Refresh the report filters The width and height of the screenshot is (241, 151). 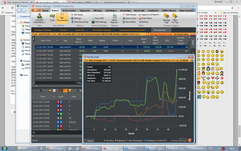pos(144,22)
